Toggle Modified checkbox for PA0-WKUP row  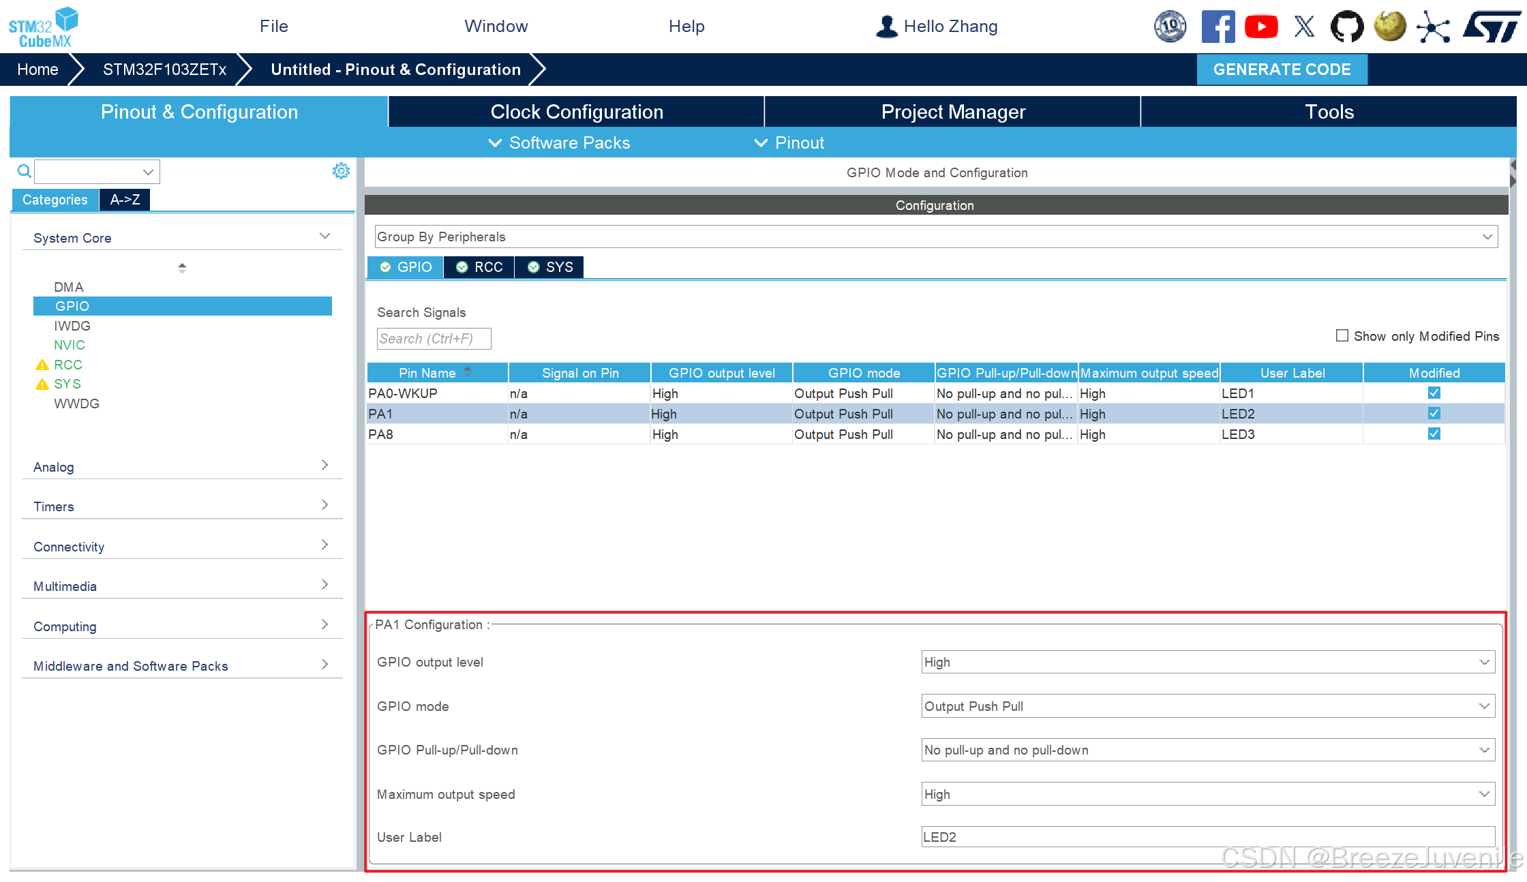1434,393
